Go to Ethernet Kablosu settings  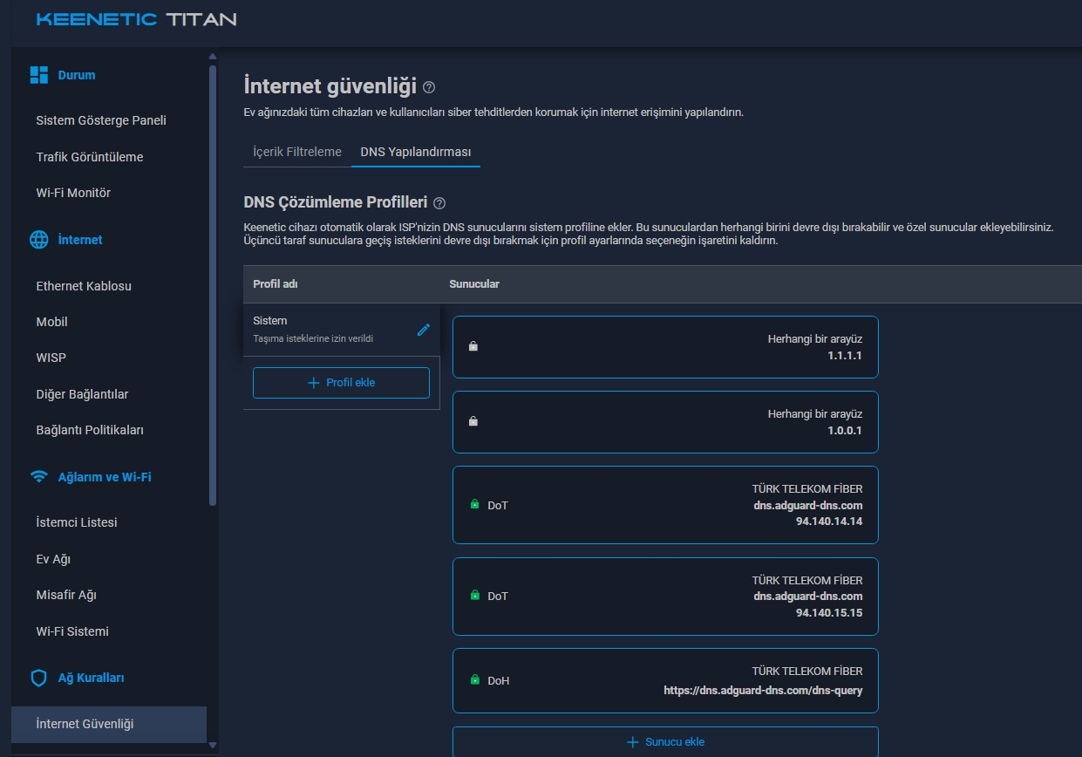click(x=84, y=286)
